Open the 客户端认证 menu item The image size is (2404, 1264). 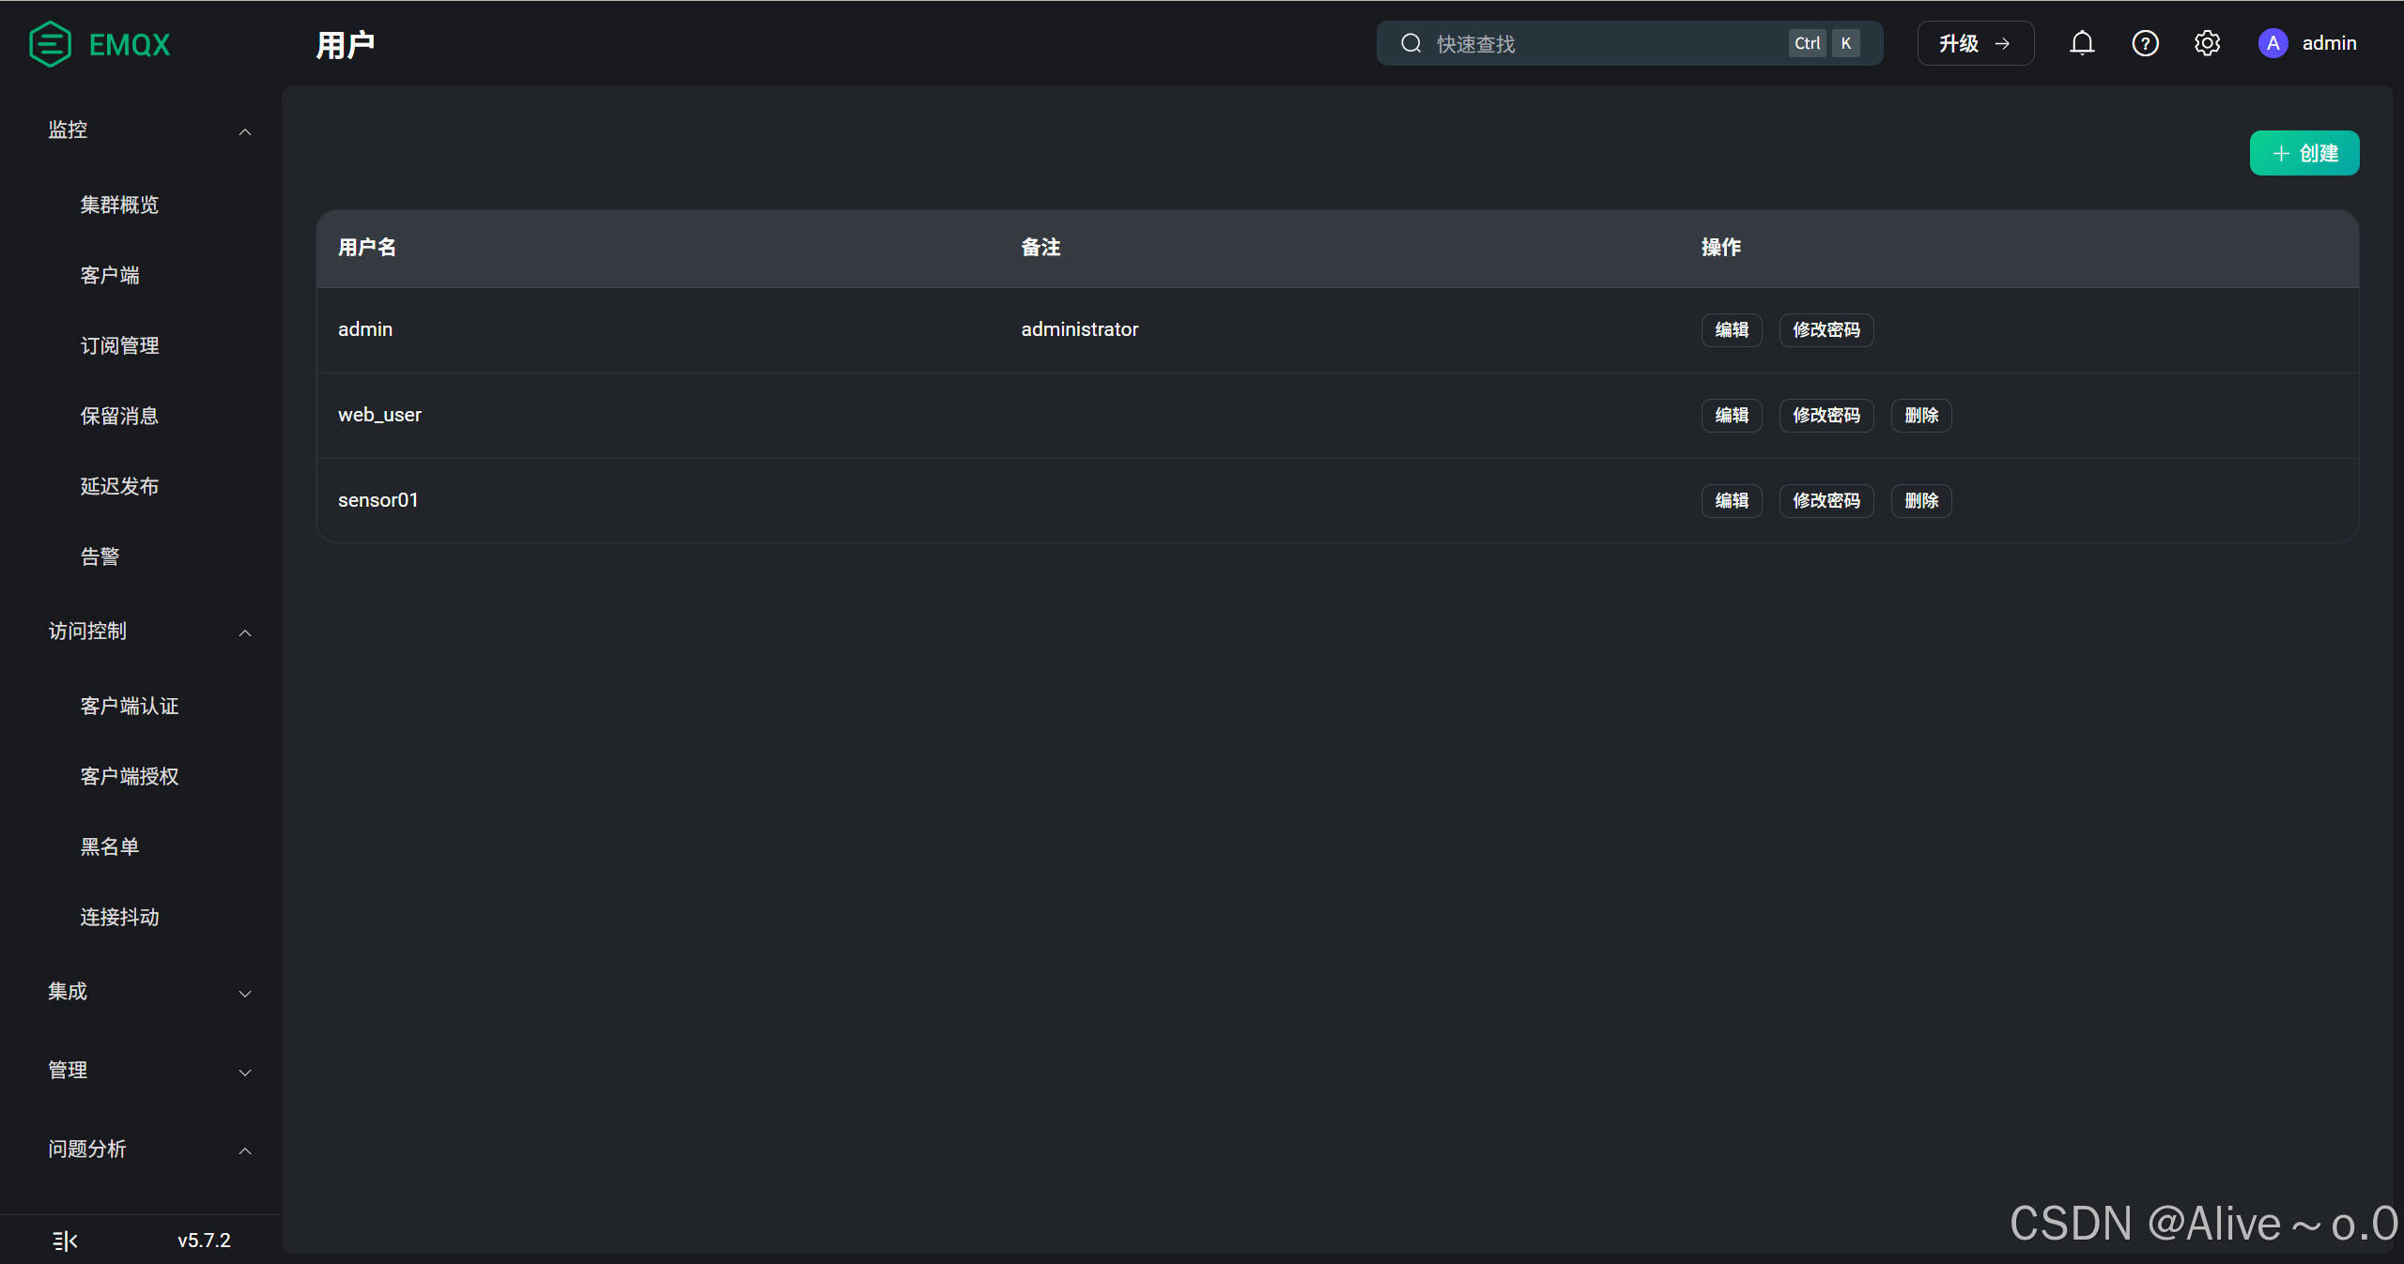[x=130, y=706]
